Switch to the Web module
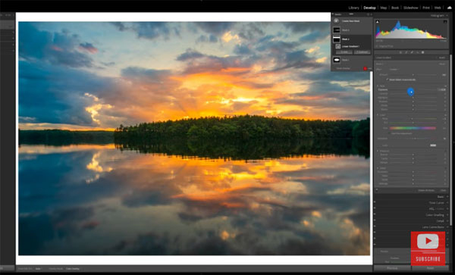This screenshot has height=275, width=455. click(x=438, y=8)
